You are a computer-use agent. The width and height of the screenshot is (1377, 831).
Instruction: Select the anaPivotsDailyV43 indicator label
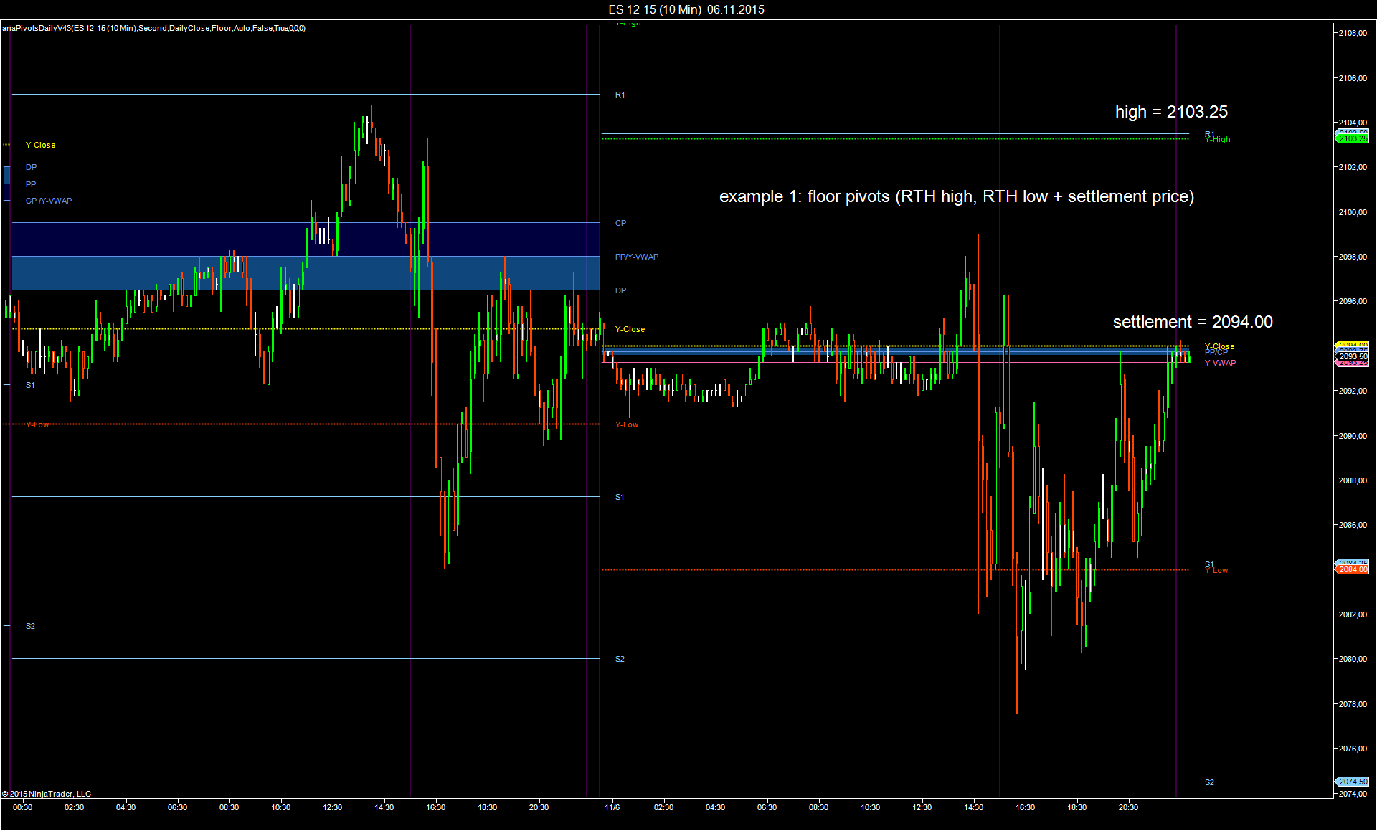pyautogui.click(x=153, y=28)
